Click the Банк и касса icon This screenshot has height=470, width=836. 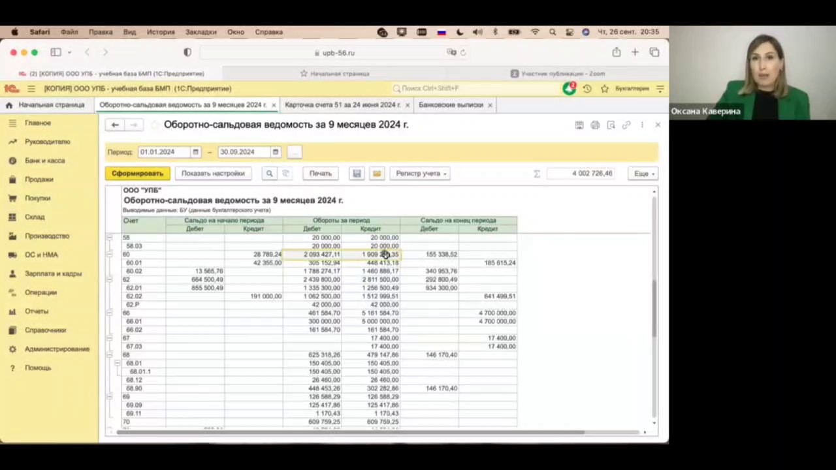coord(12,161)
